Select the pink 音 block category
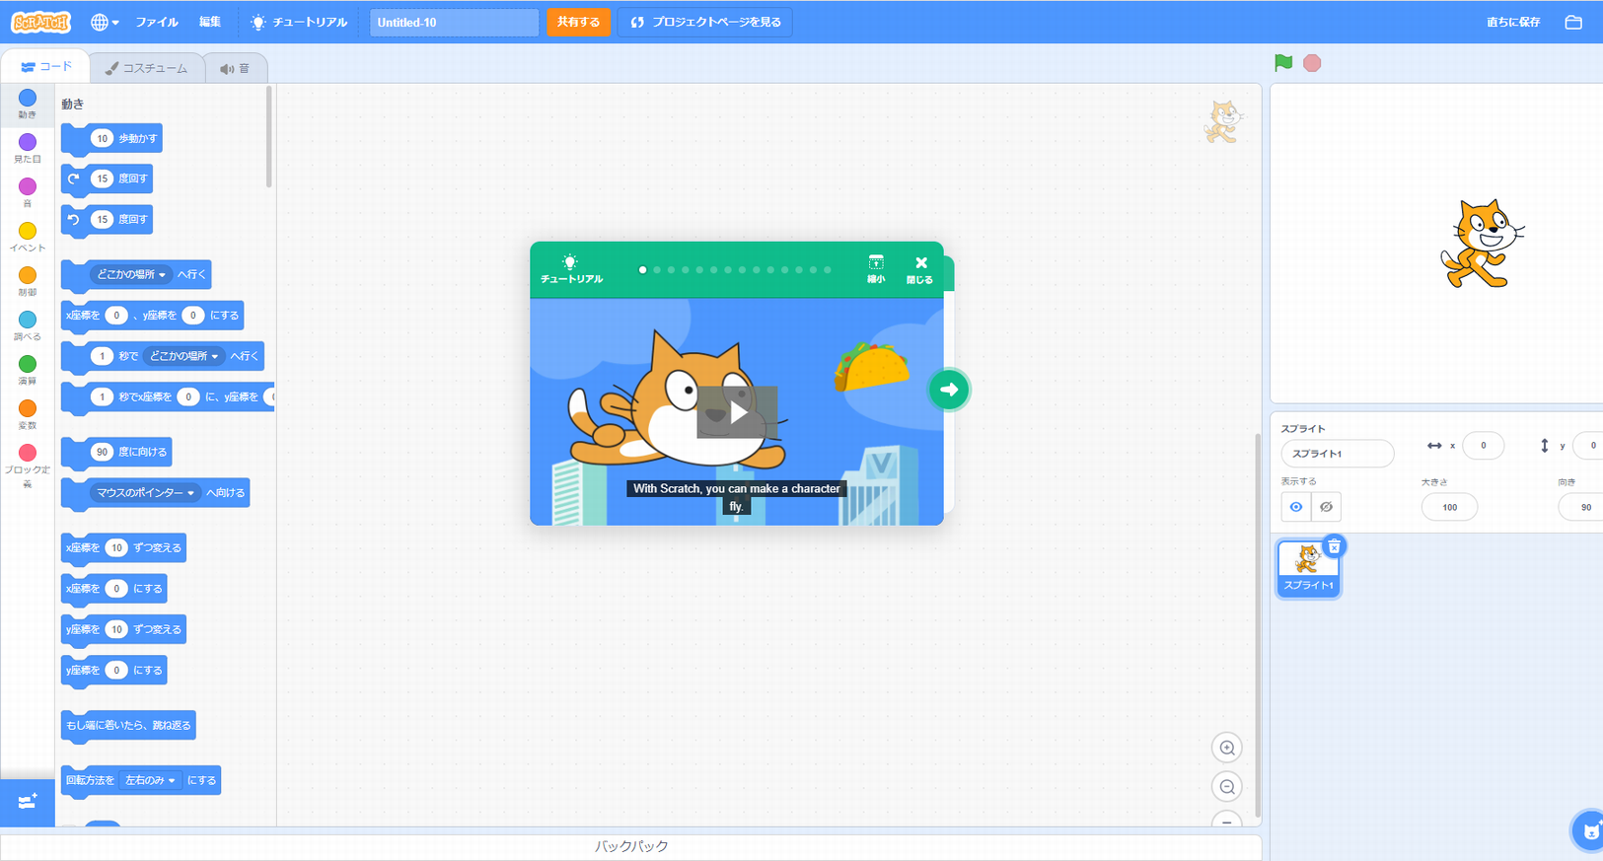 click(x=28, y=192)
